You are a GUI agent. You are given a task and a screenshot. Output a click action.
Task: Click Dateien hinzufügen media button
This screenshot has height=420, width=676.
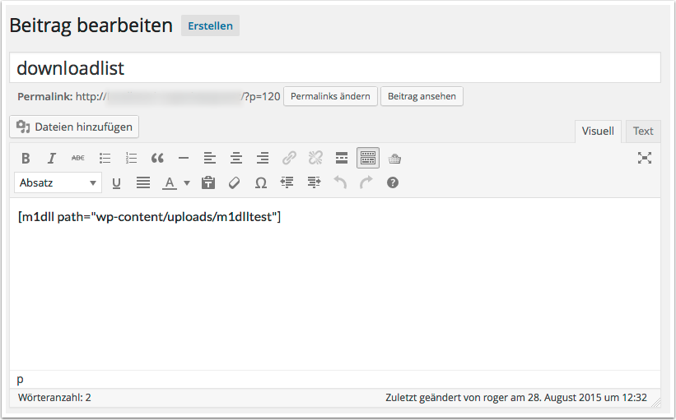[x=74, y=127]
